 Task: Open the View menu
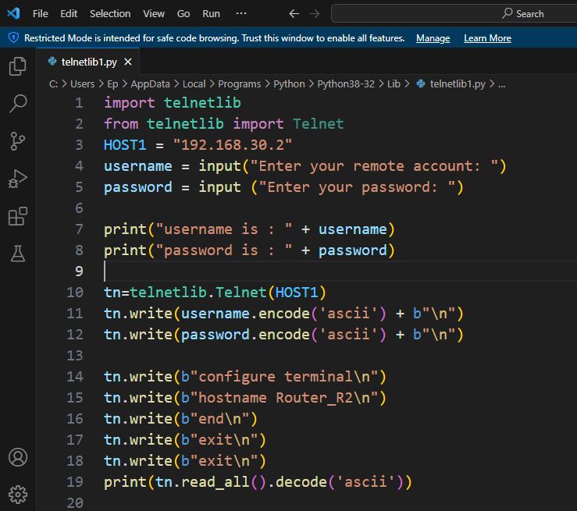(154, 13)
